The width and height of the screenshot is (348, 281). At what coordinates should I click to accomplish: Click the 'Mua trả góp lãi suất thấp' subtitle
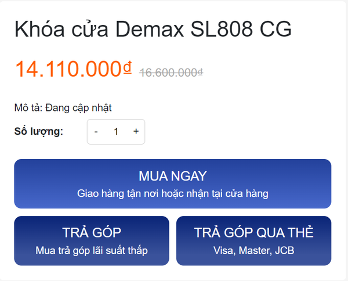tap(92, 250)
